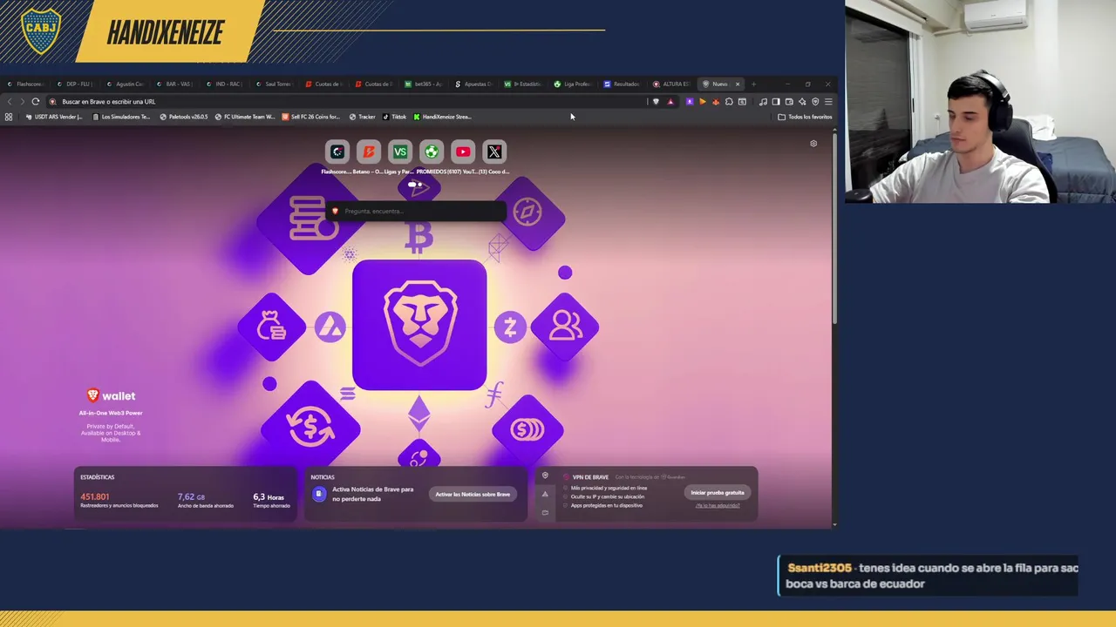Switch to the Flashscore tab
Screen dimensions: 1116x627
25,84
